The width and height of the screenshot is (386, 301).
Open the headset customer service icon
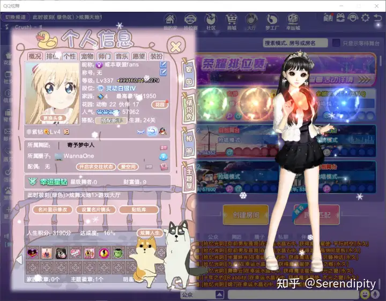pyautogui.click(x=353, y=18)
